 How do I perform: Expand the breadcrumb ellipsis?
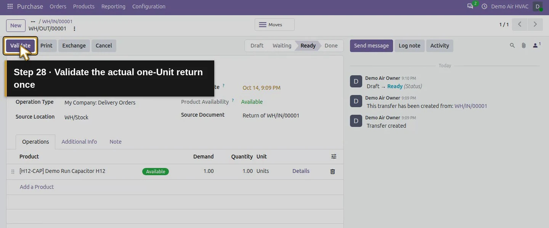[33, 22]
